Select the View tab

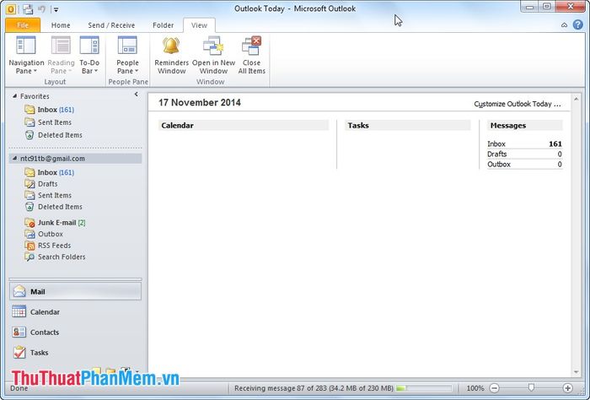[199, 25]
